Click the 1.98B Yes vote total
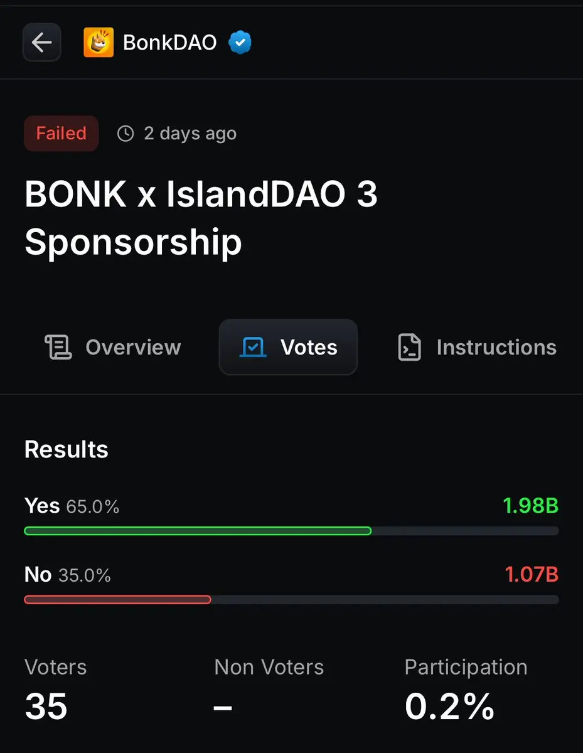583x753 pixels. (x=530, y=506)
